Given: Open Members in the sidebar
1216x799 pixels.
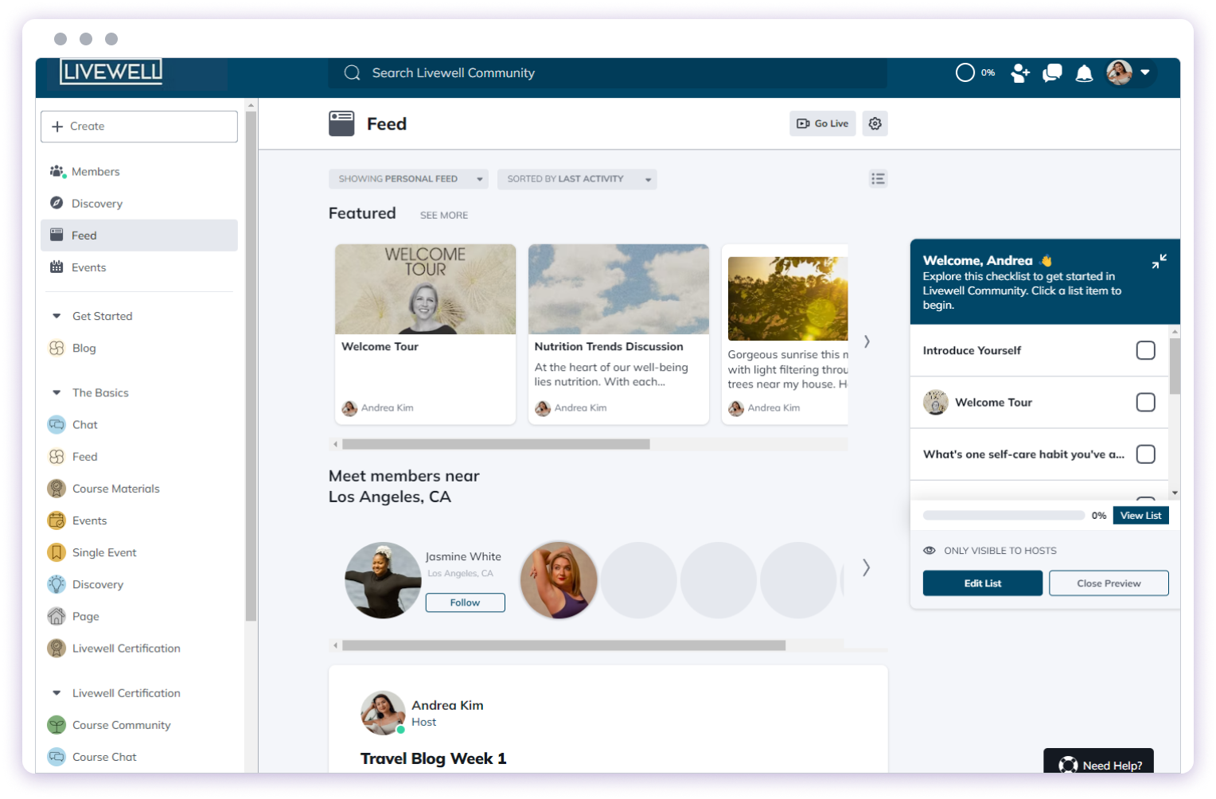Looking at the screenshot, I should click(x=139, y=171).
